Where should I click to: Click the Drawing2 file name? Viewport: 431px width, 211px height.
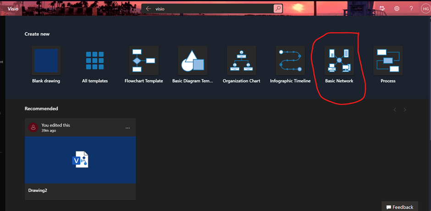coord(38,190)
